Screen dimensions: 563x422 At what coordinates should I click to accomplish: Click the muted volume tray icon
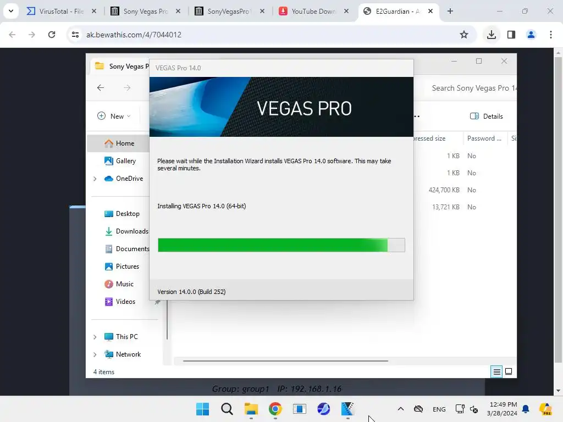click(474, 409)
